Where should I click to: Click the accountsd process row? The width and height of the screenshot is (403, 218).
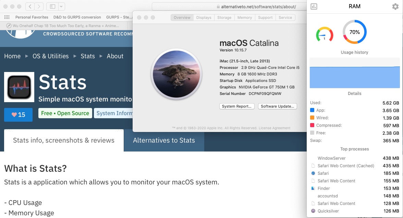(355, 196)
